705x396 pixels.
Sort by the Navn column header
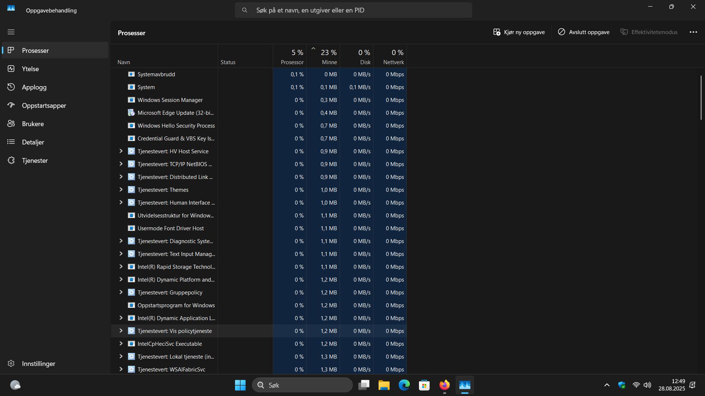pos(164,56)
